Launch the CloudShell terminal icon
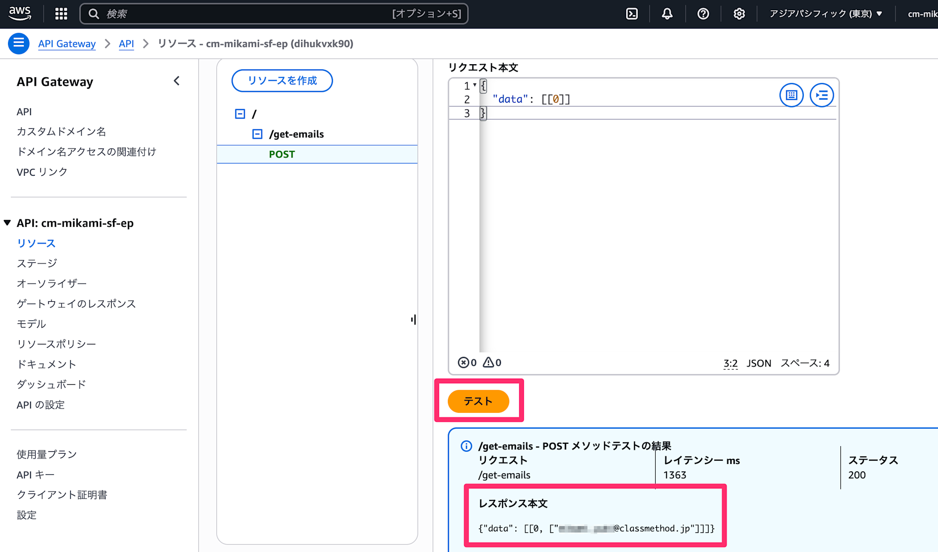Screen dimensions: 938x552 [632, 14]
